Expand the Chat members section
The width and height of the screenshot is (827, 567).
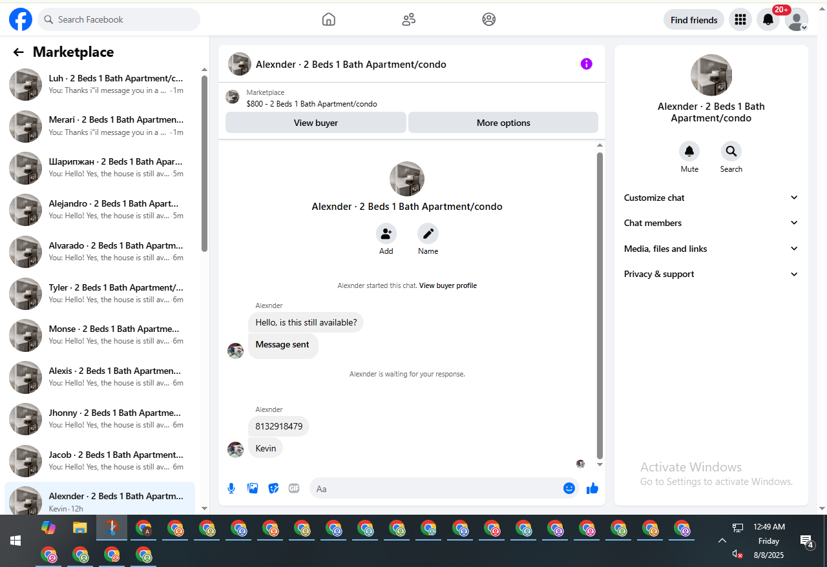point(711,223)
